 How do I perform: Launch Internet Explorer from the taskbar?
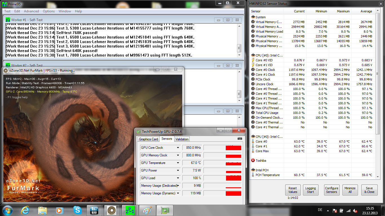click(25, 210)
